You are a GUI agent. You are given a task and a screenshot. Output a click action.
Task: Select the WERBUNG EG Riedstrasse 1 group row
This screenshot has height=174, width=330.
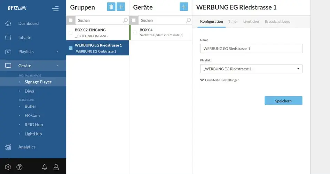click(x=98, y=48)
